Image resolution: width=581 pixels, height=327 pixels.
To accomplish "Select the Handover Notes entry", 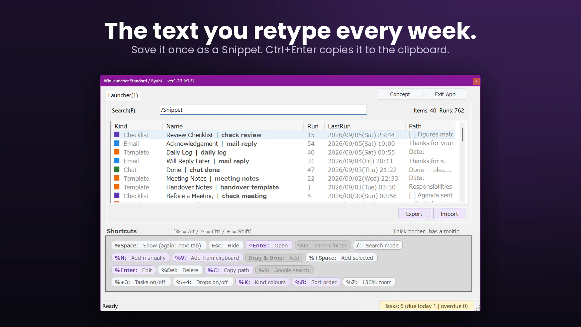I will click(x=222, y=187).
